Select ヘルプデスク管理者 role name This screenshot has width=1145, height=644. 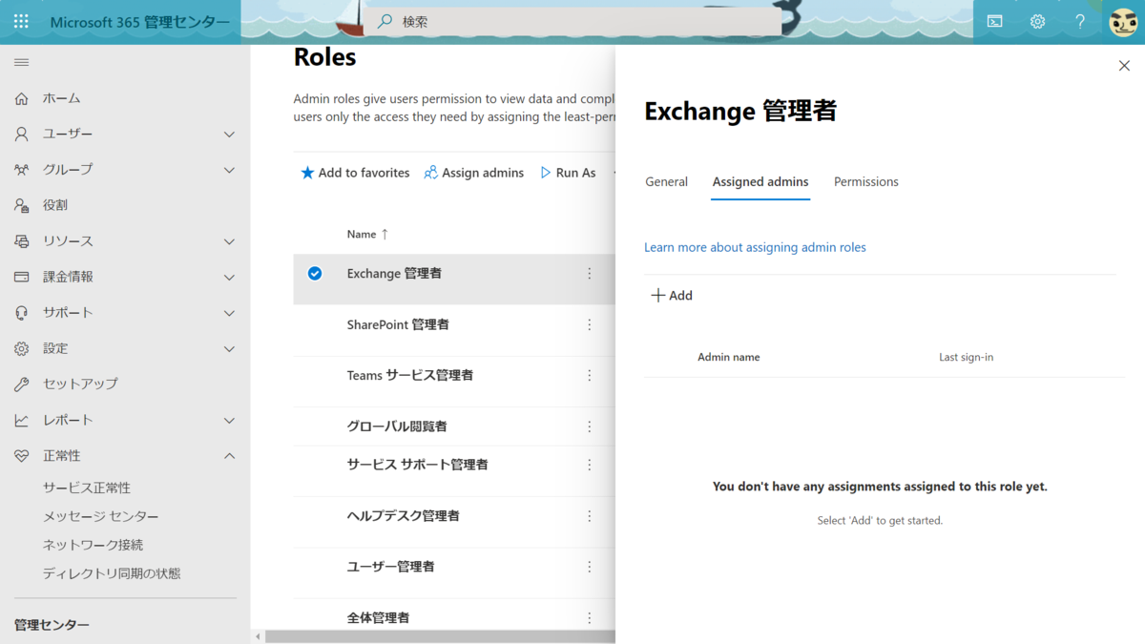click(404, 515)
